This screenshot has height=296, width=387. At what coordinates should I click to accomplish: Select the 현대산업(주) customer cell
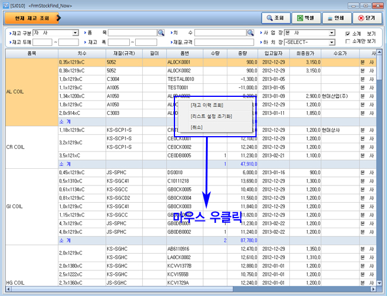[x=340, y=96]
